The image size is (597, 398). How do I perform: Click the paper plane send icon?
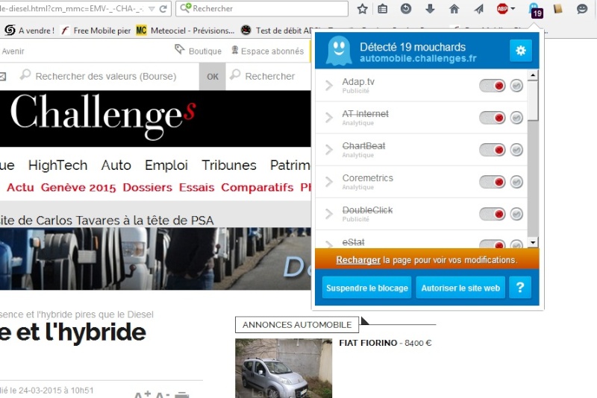click(478, 9)
